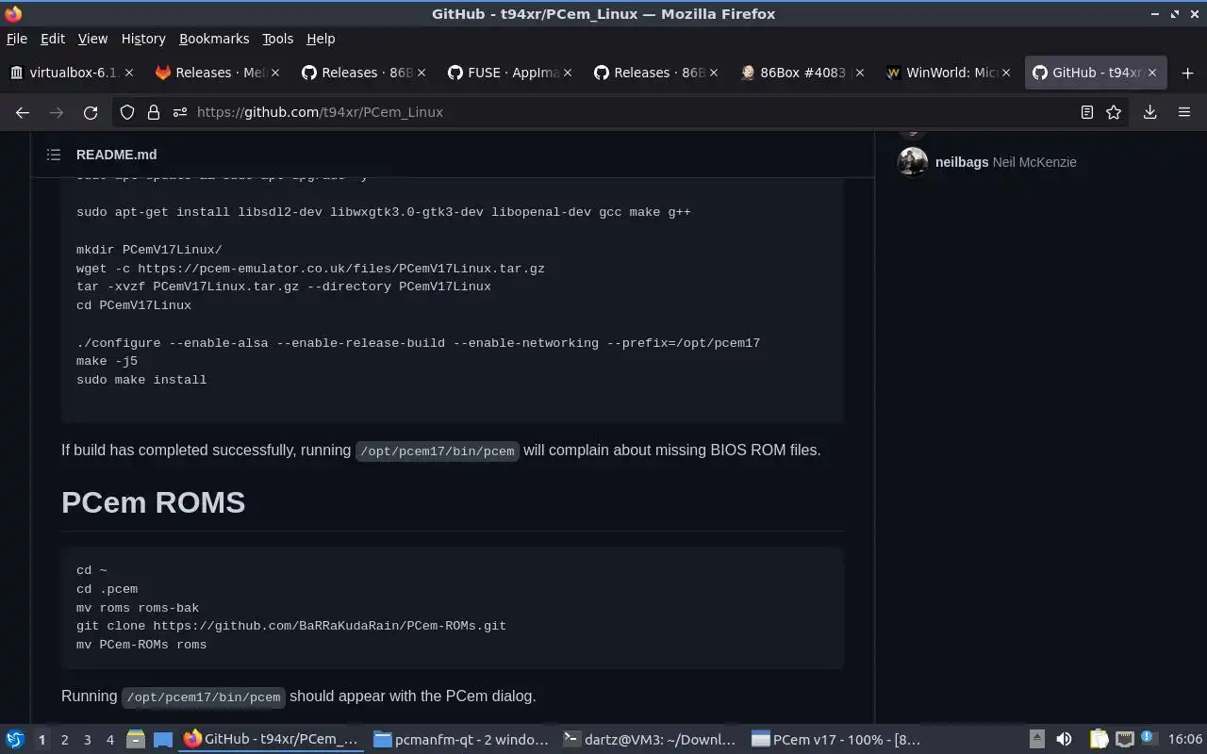Open the File menu
This screenshot has width=1207, height=754.
tap(17, 39)
